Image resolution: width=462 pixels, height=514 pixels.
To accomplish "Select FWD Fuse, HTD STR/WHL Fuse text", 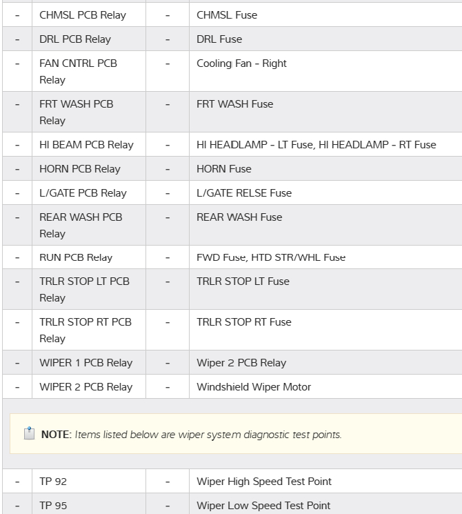I will pos(270,257).
